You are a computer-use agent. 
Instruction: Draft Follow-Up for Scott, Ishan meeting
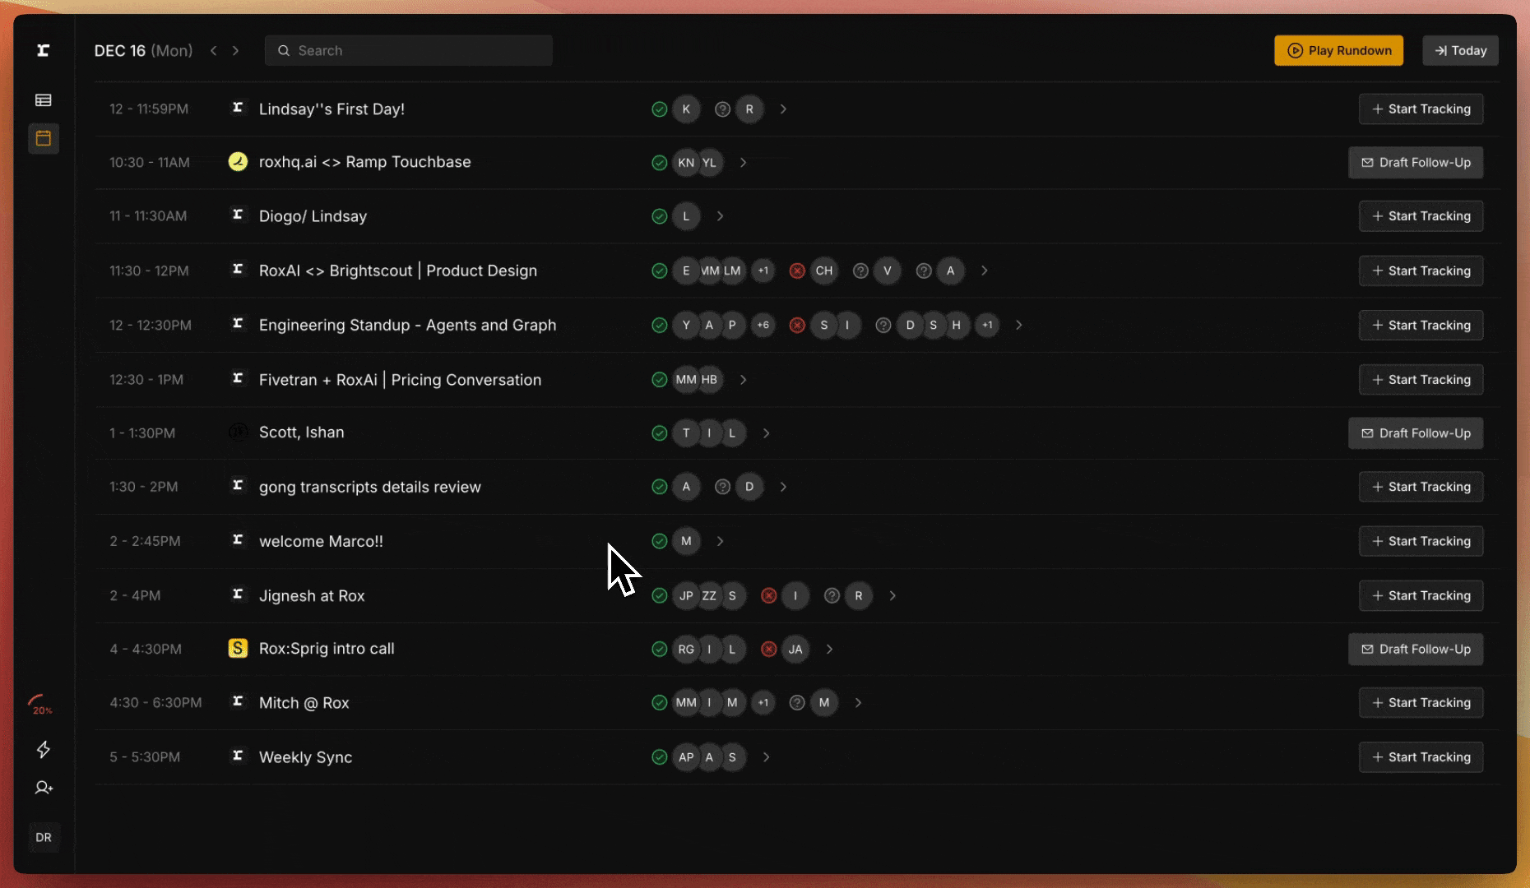pos(1415,433)
